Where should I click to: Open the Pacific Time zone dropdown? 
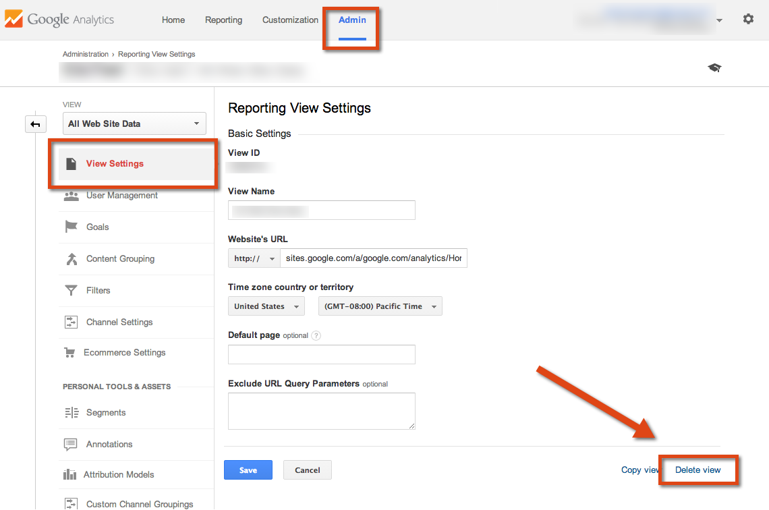coord(380,306)
